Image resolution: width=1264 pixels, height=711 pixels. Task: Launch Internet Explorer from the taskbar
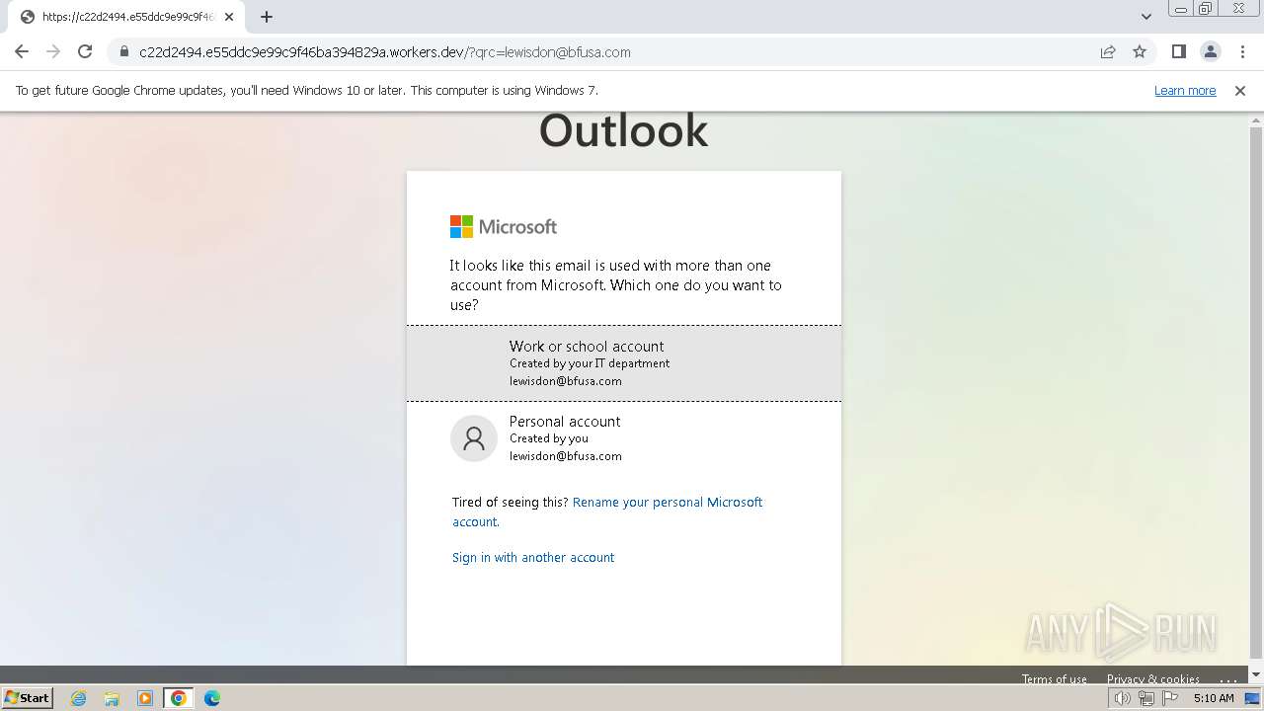(x=79, y=698)
